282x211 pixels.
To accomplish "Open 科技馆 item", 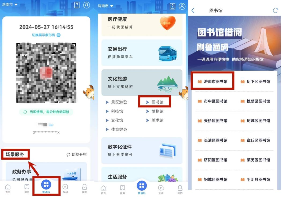I will click(115, 111).
